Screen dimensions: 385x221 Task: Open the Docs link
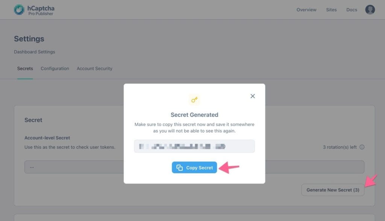pos(352,10)
